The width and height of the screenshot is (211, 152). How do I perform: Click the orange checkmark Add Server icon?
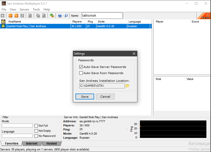[10, 16]
